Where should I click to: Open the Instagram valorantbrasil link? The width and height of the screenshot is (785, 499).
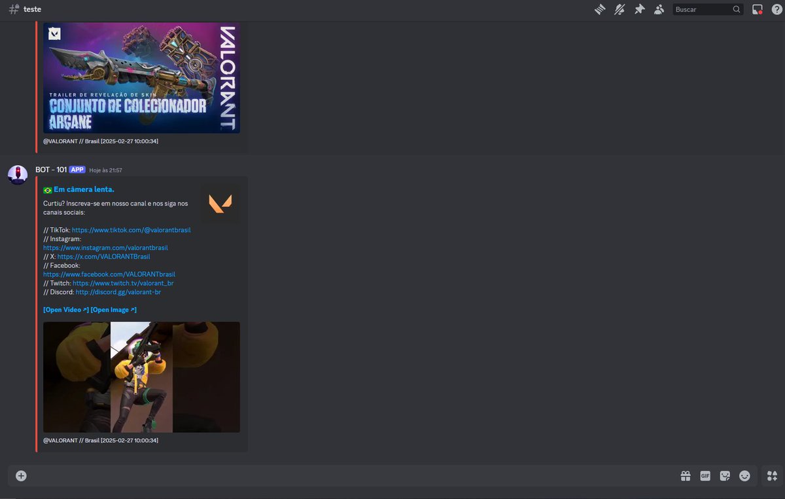pos(106,248)
